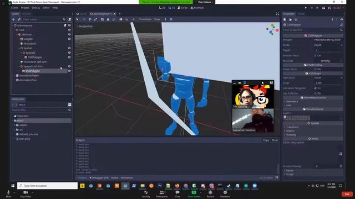The image size is (355, 199).
Task: Click the red End meeting button
Action: point(347,194)
